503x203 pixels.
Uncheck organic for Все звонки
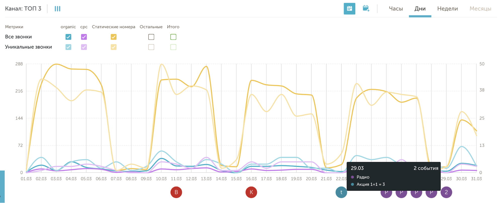[x=68, y=37]
